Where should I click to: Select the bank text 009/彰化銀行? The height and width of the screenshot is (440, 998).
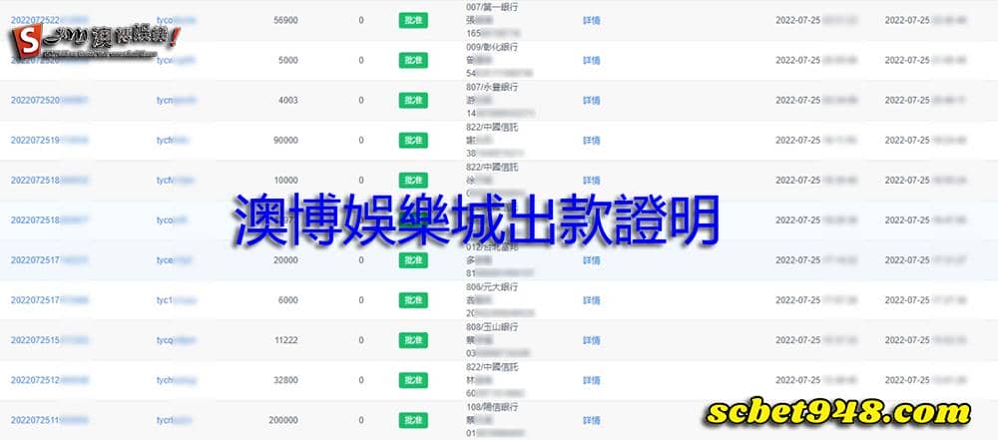coord(492,47)
